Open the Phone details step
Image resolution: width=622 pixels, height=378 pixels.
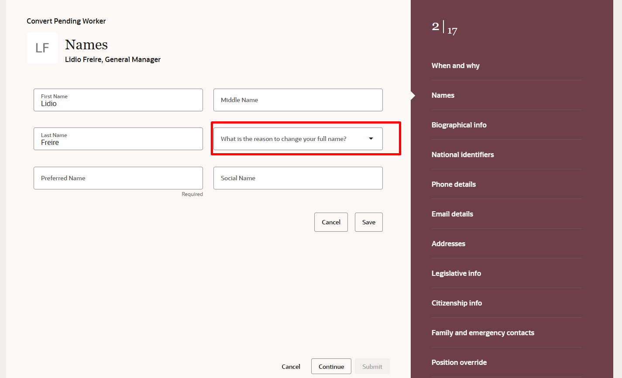pos(454,184)
